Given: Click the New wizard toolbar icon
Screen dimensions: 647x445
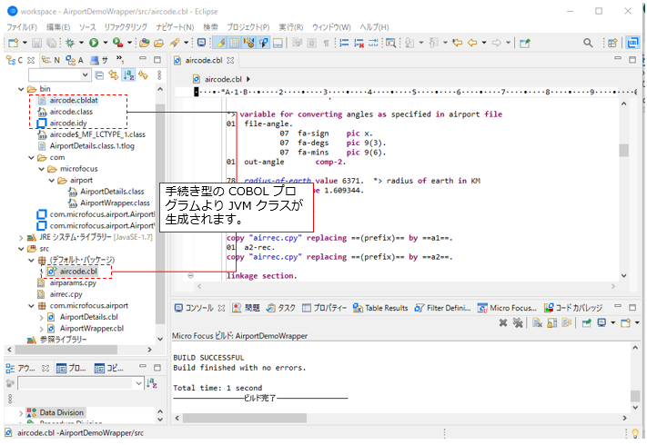Looking at the screenshot, I should click(14, 43).
